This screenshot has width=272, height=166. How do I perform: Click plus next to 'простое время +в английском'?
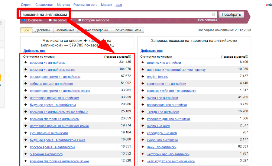[26, 147]
